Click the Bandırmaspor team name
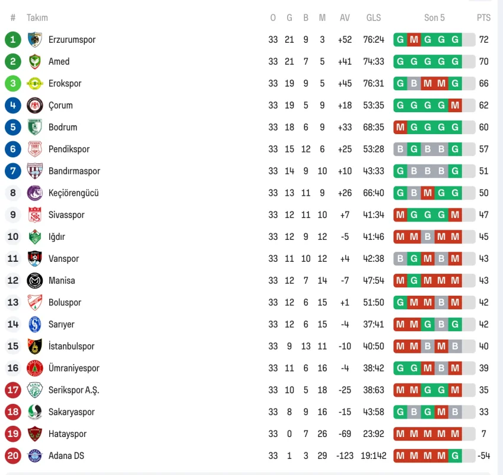This screenshot has width=503, height=475. [74, 171]
